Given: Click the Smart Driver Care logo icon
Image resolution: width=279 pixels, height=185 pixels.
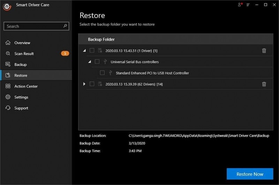Looking at the screenshot, I should (7, 7).
